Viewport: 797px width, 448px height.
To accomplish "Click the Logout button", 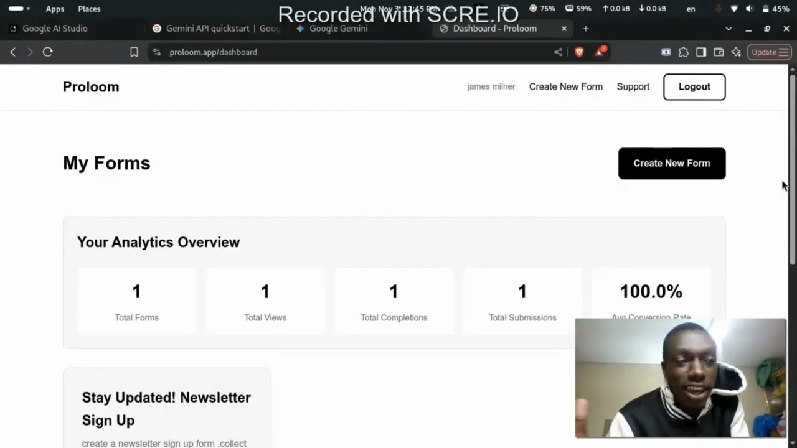I will 694,86.
